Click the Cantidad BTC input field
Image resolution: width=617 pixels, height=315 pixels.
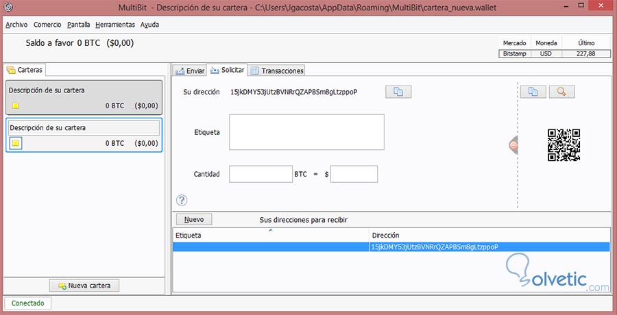coord(261,174)
